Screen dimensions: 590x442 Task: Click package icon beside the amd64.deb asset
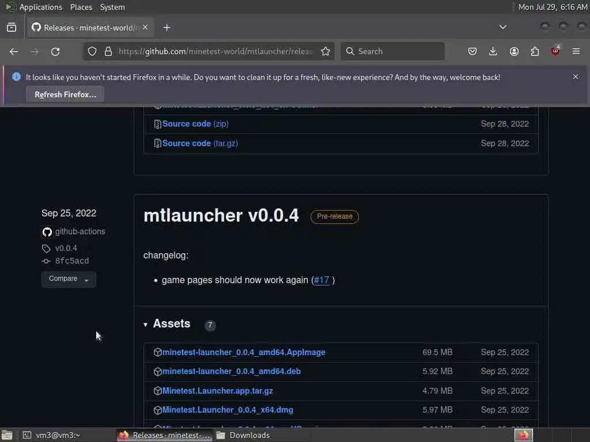click(158, 372)
